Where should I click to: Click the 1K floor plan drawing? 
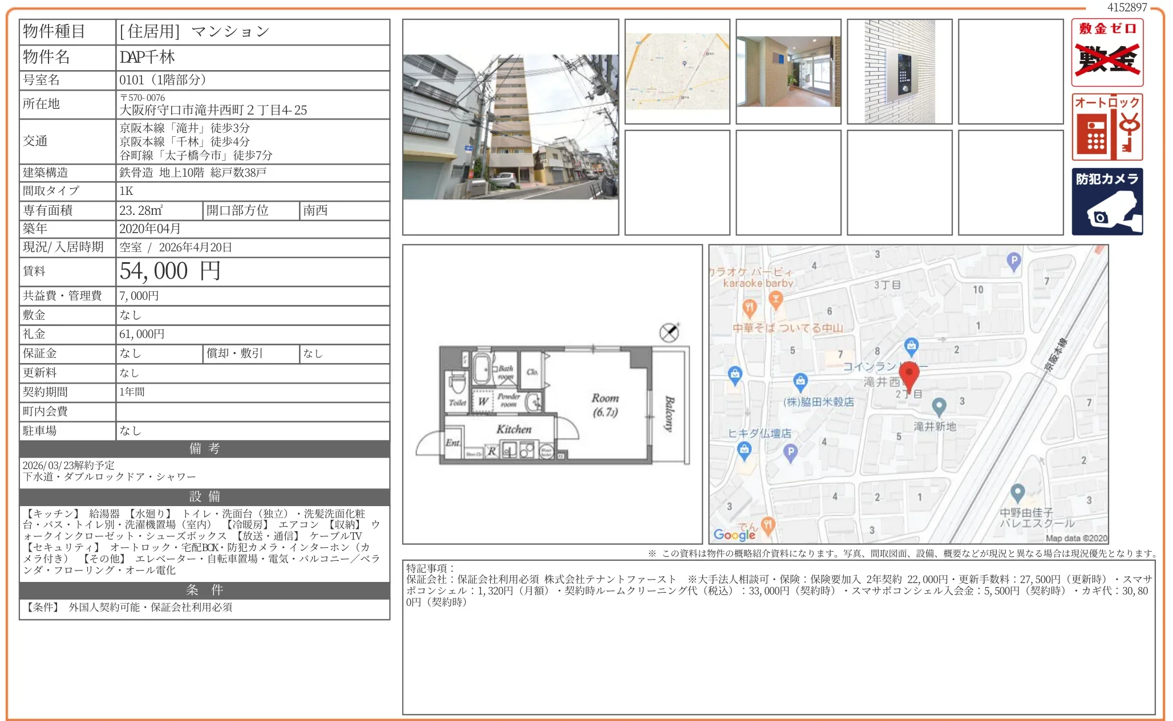coord(552,405)
